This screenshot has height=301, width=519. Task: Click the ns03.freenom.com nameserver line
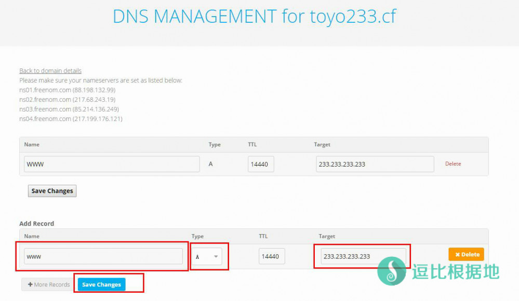[69, 110]
